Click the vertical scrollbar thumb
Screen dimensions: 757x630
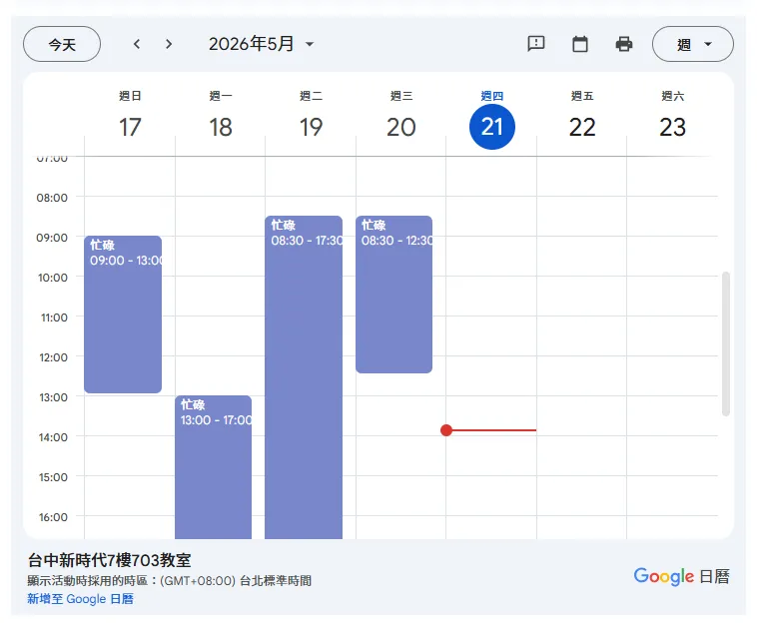726,343
